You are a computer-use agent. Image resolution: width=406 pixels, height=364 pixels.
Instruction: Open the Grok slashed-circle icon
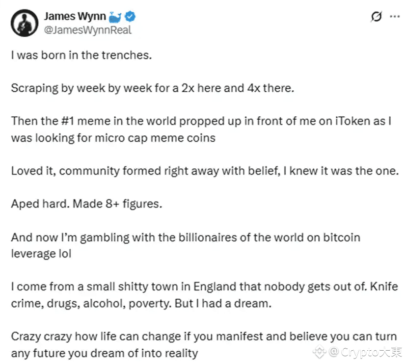[x=376, y=17]
